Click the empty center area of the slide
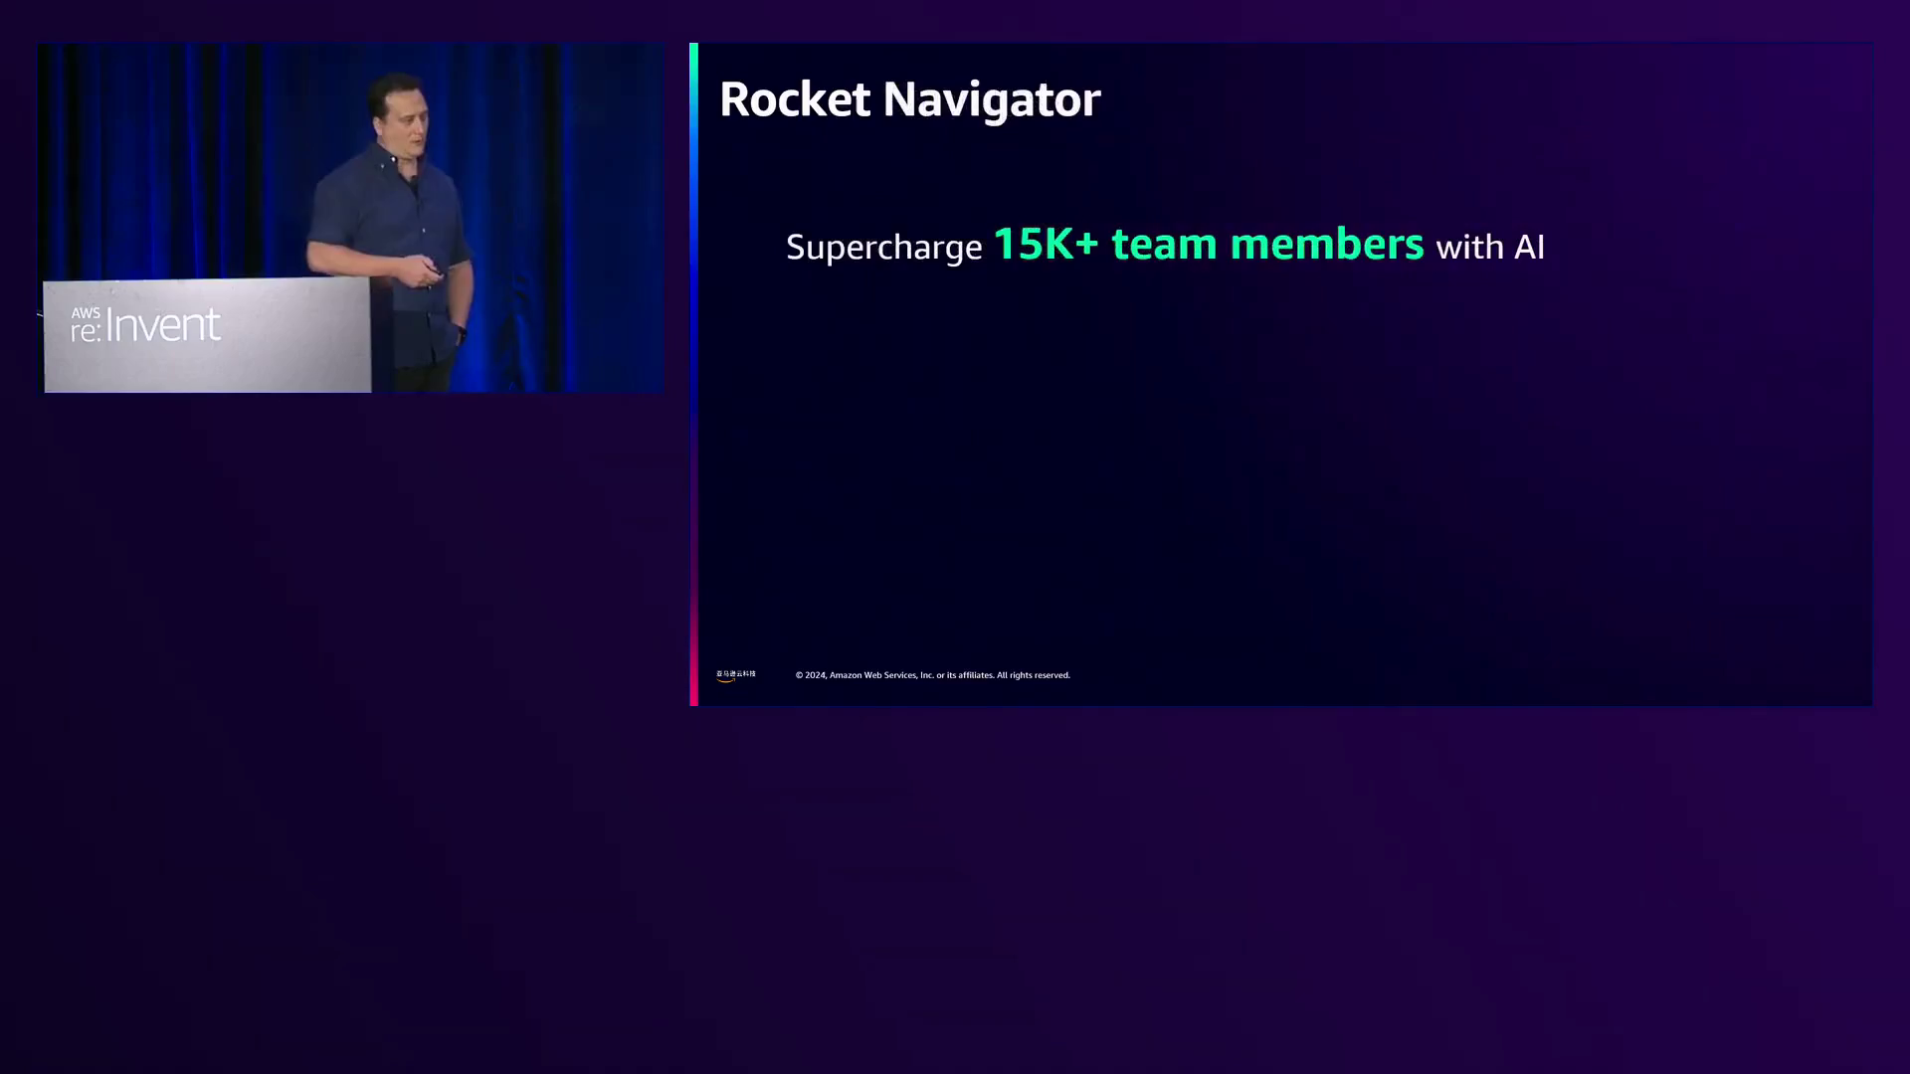The height and width of the screenshot is (1074, 1910). click(x=1283, y=457)
